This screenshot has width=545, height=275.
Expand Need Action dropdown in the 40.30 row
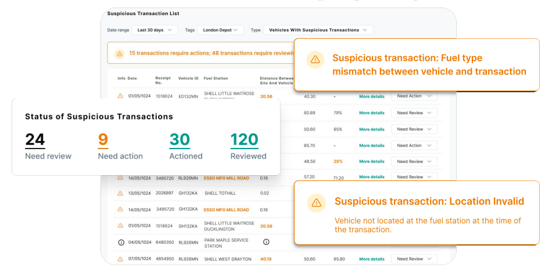[x=414, y=96]
